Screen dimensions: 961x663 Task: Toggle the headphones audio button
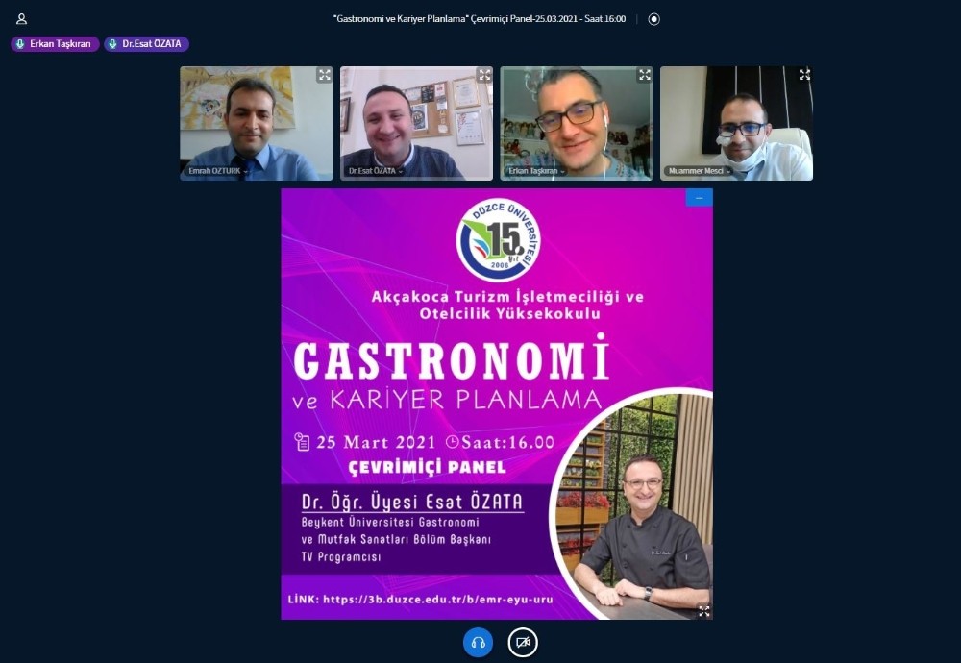point(478,642)
